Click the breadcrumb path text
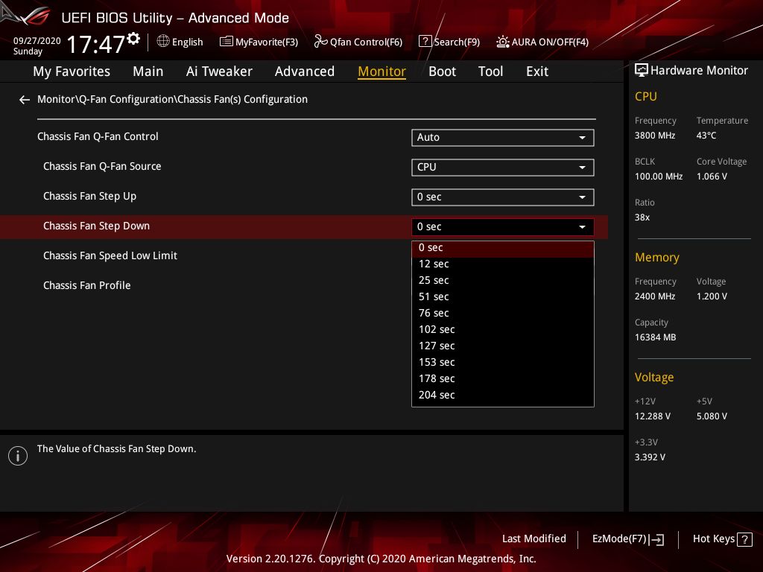The width and height of the screenshot is (763, 572). coord(172,99)
